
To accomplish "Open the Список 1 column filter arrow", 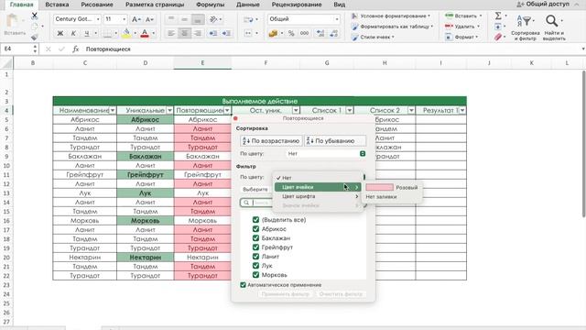I will click(x=350, y=110).
